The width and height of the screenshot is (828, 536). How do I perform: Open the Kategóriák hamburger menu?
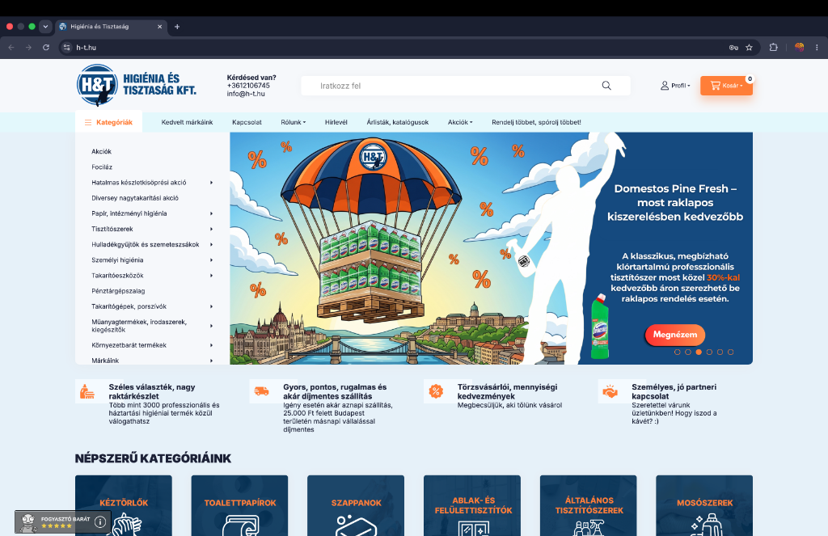pos(109,122)
